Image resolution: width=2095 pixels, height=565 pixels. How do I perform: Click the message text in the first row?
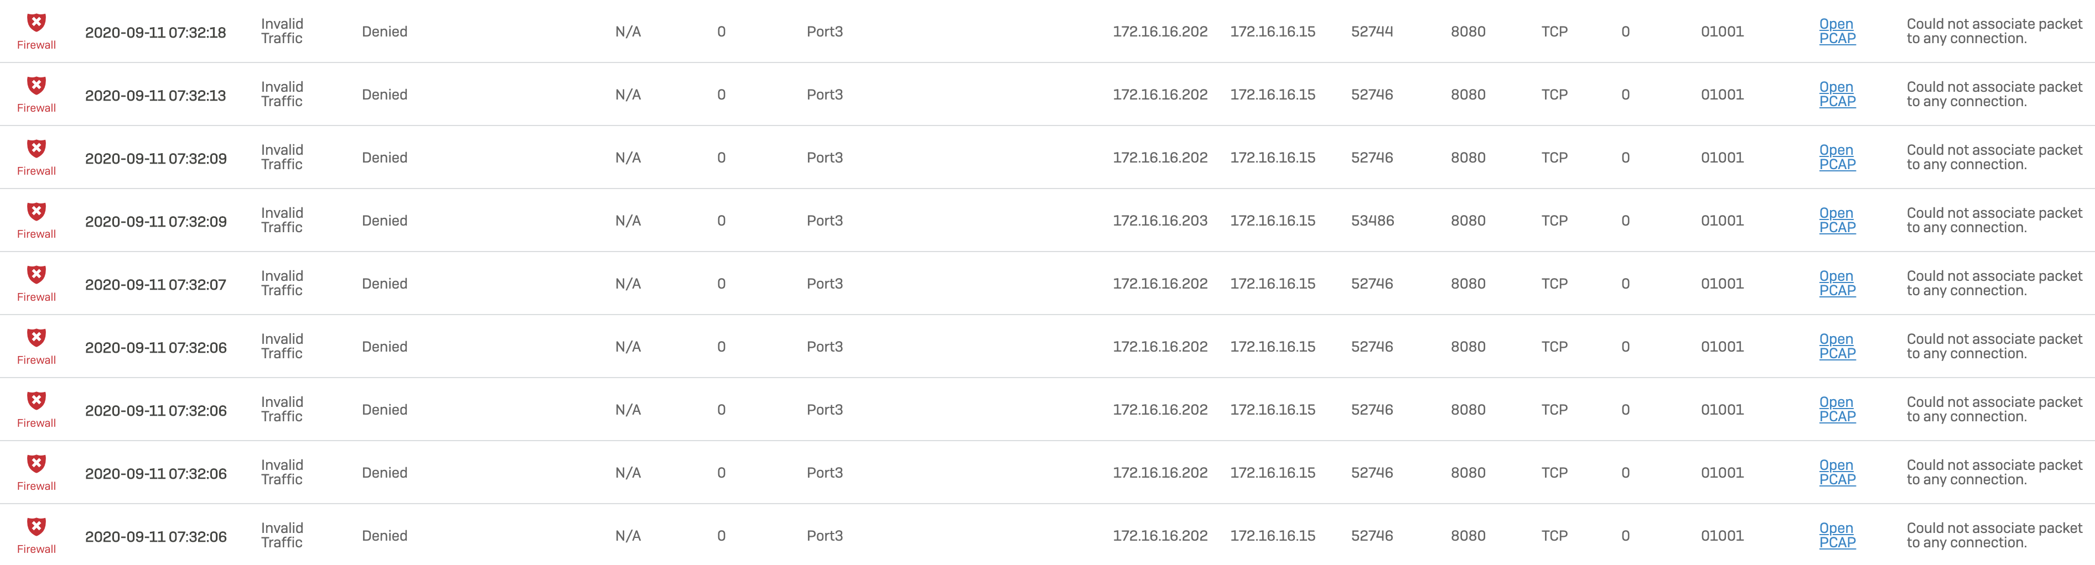pos(1994,31)
